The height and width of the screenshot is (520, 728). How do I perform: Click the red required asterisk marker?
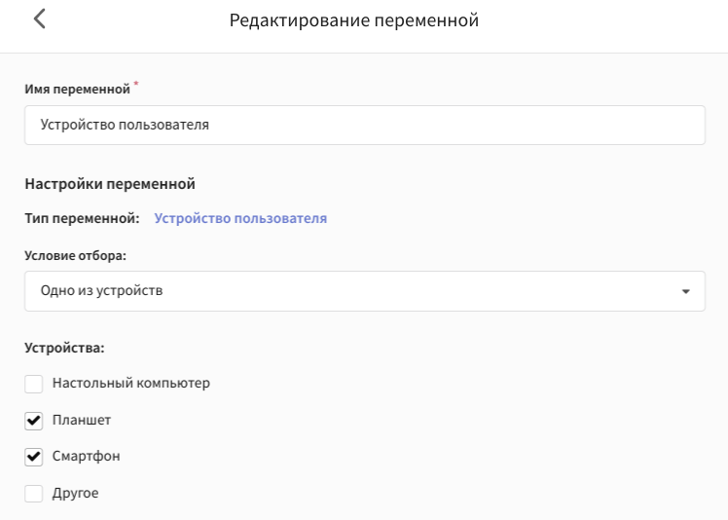(136, 84)
